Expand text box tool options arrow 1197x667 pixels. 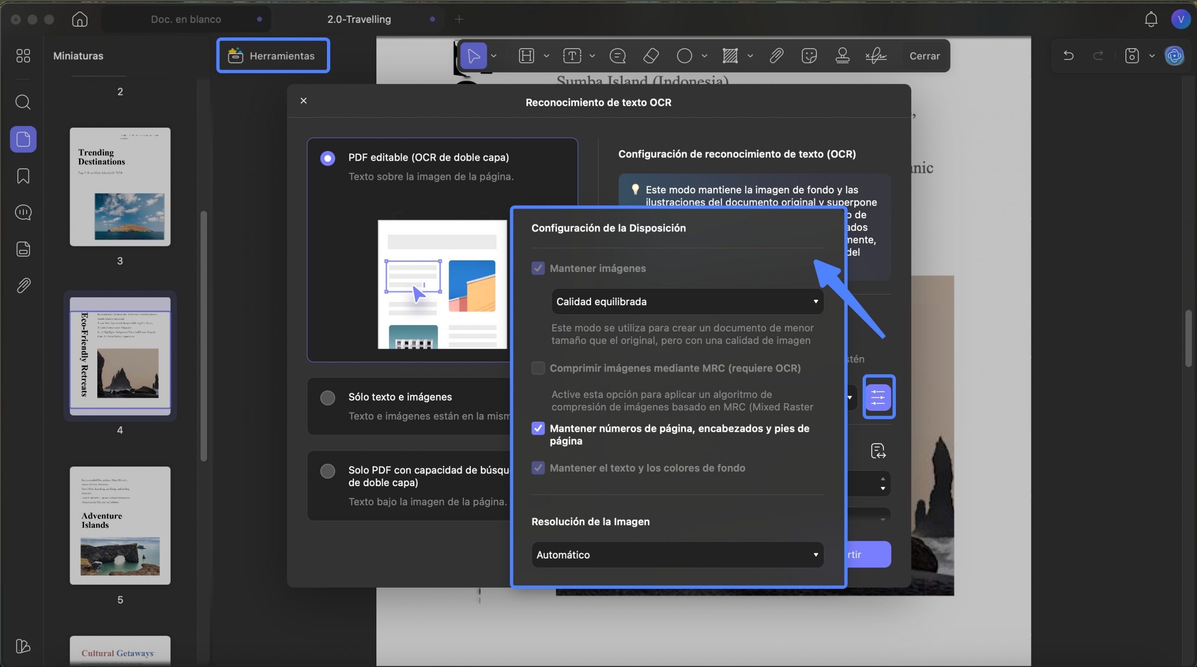(x=592, y=56)
